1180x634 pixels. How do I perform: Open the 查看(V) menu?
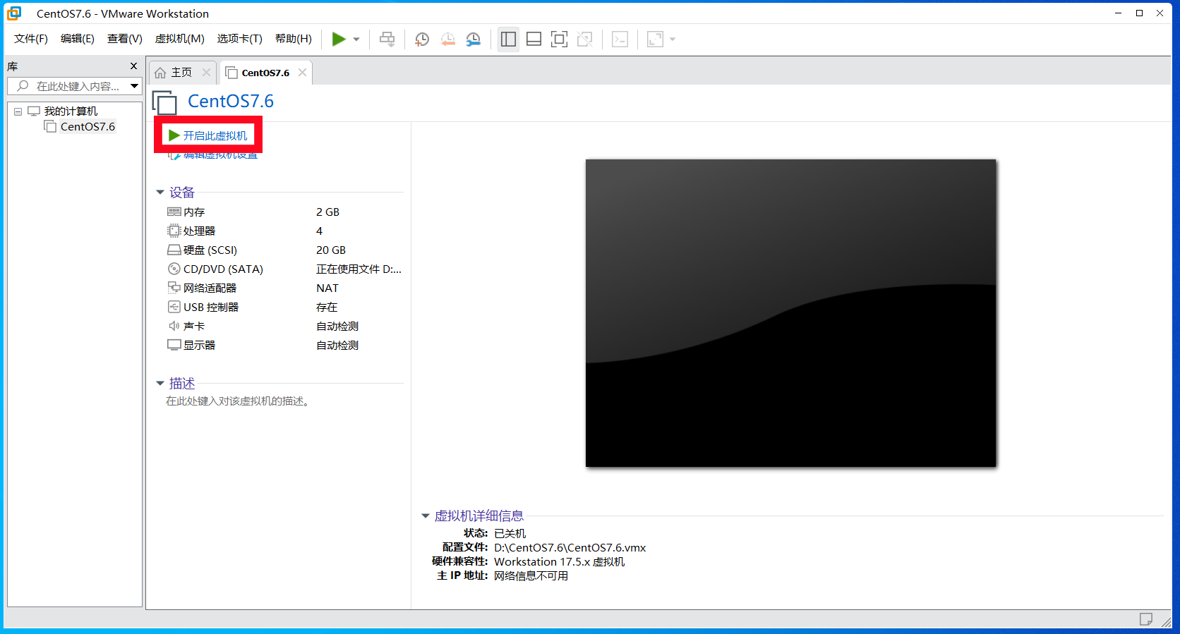[125, 39]
